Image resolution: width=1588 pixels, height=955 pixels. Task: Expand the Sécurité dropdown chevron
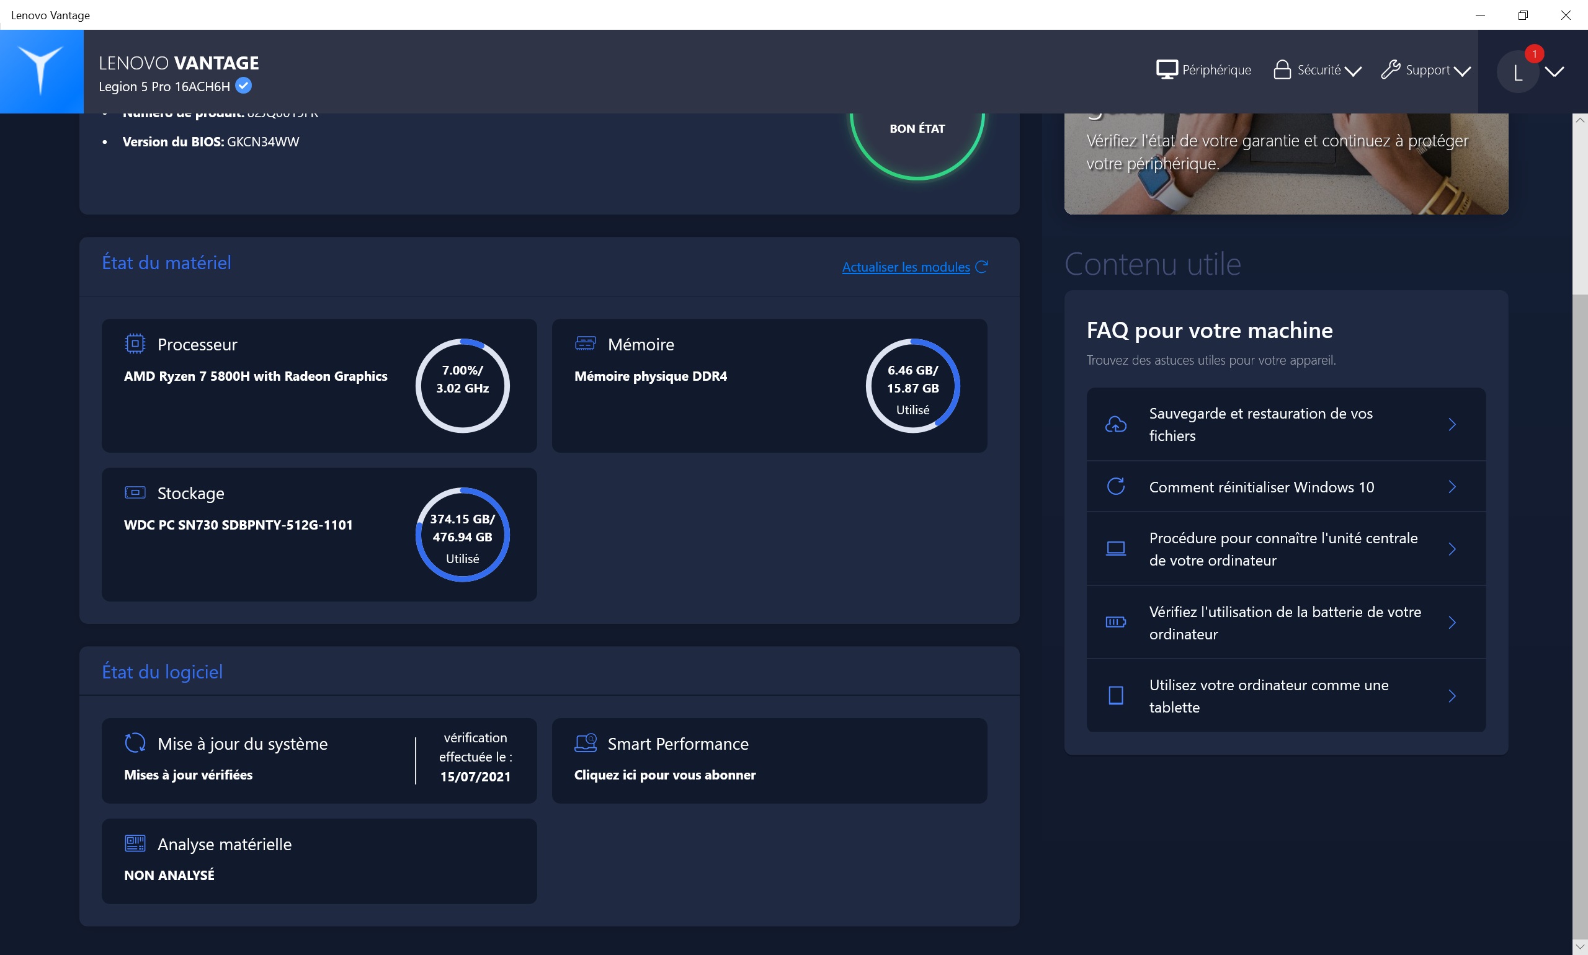tap(1353, 71)
